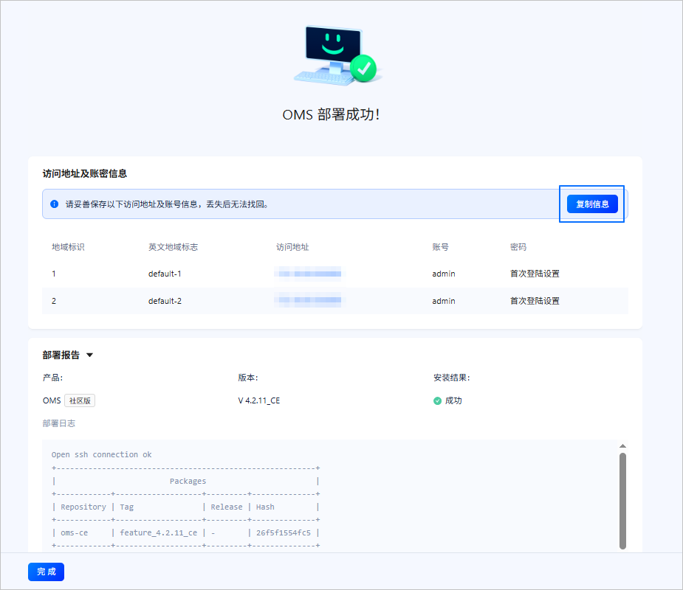The image size is (683, 590).
Task: Click the log scrollbar up arrow
Action: click(x=622, y=446)
